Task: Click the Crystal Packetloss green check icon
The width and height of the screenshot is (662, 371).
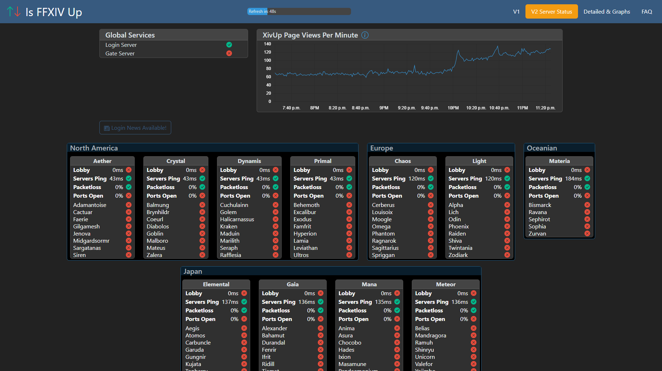Action: pyautogui.click(x=202, y=187)
